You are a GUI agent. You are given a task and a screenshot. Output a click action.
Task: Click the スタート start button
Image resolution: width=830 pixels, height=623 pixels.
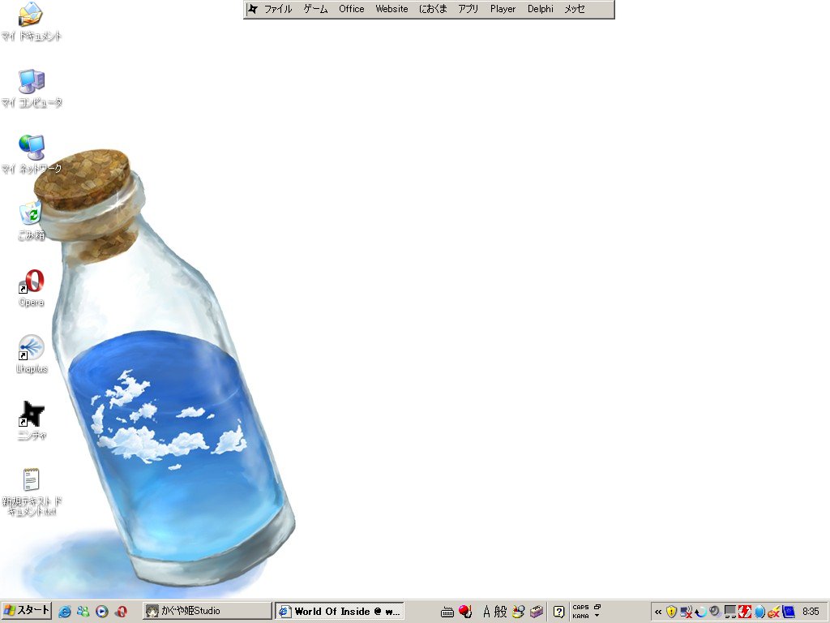26,611
